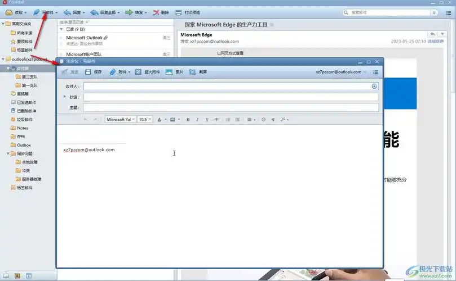Click the CC input field
Screen dimensions: 456x281
[x=231, y=97]
